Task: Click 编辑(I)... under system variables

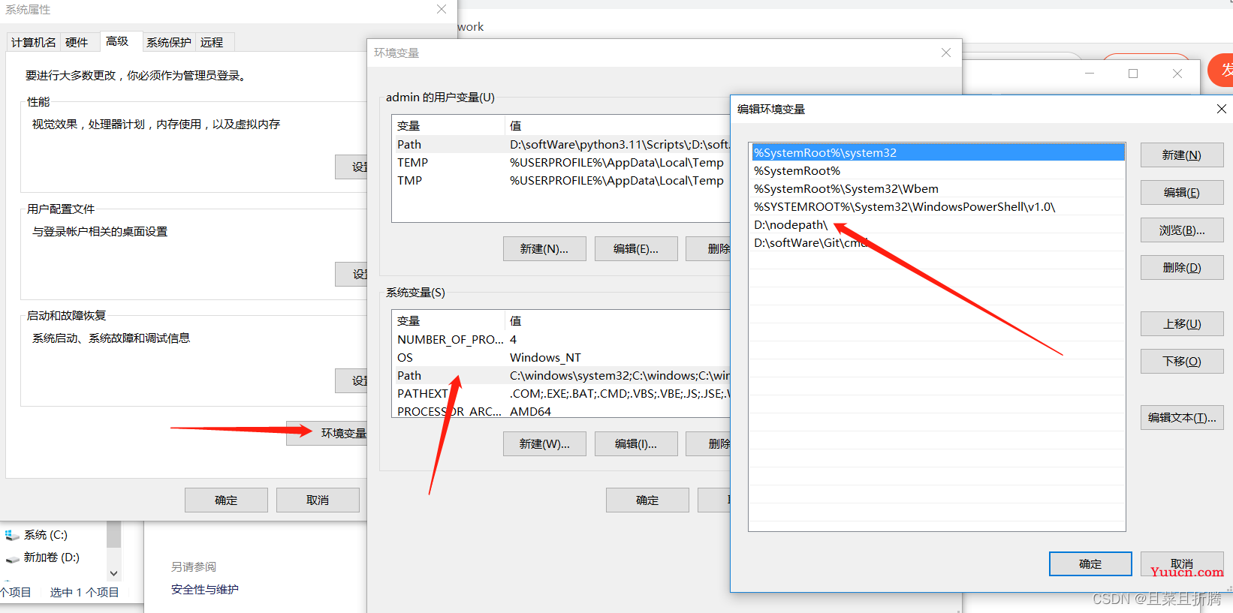Action: click(x=636, y=443)
